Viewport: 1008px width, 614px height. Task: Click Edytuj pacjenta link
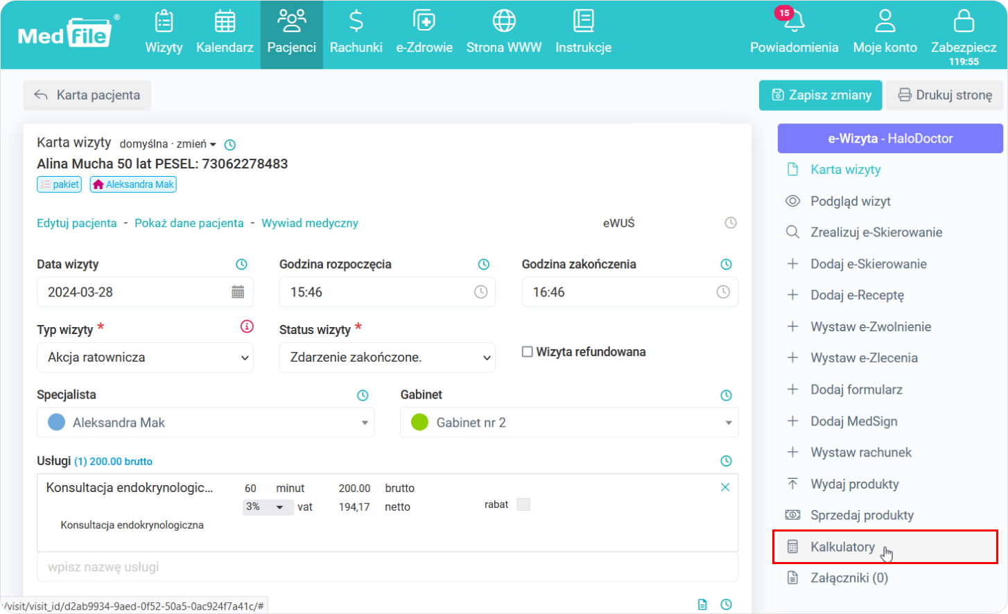77,223
